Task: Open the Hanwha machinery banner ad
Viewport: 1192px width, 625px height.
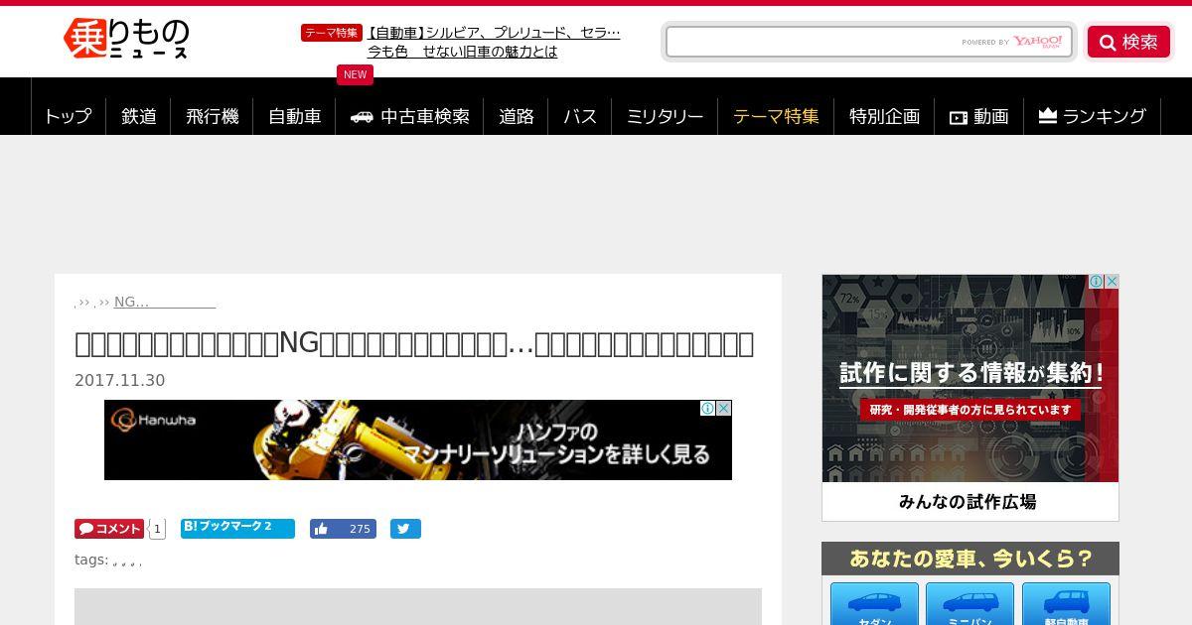Action: point(418,440)
